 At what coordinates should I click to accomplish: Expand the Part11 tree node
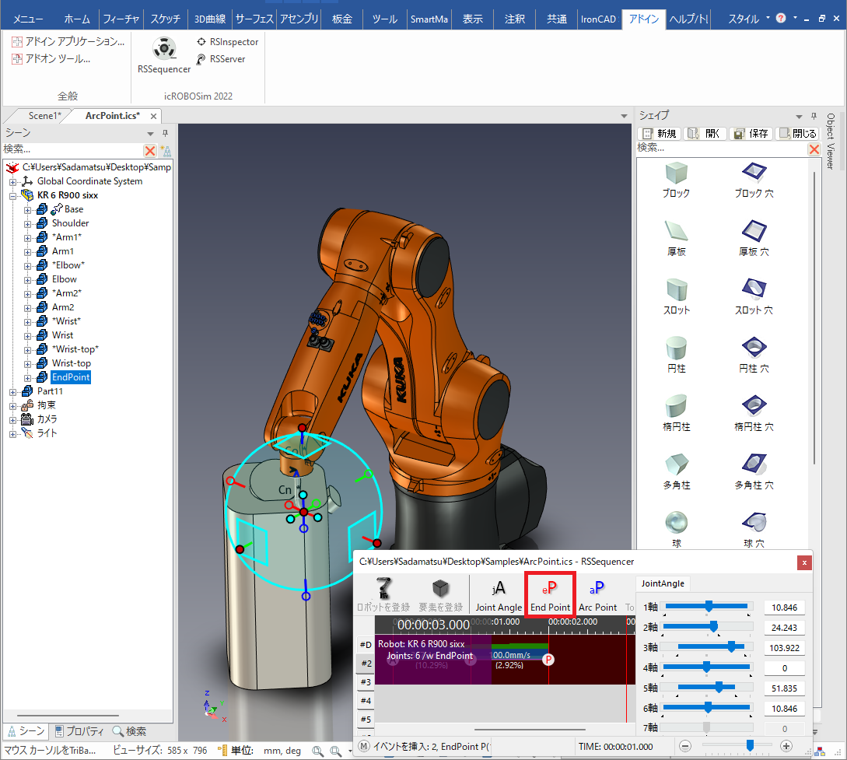(x=13, y=391)
